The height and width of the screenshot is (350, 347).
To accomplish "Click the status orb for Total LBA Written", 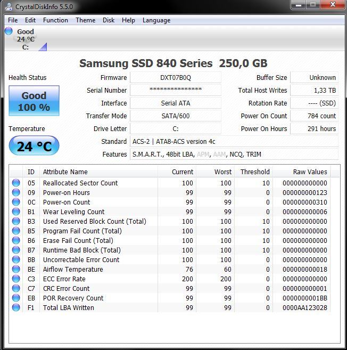I will [x=16, y=307].
